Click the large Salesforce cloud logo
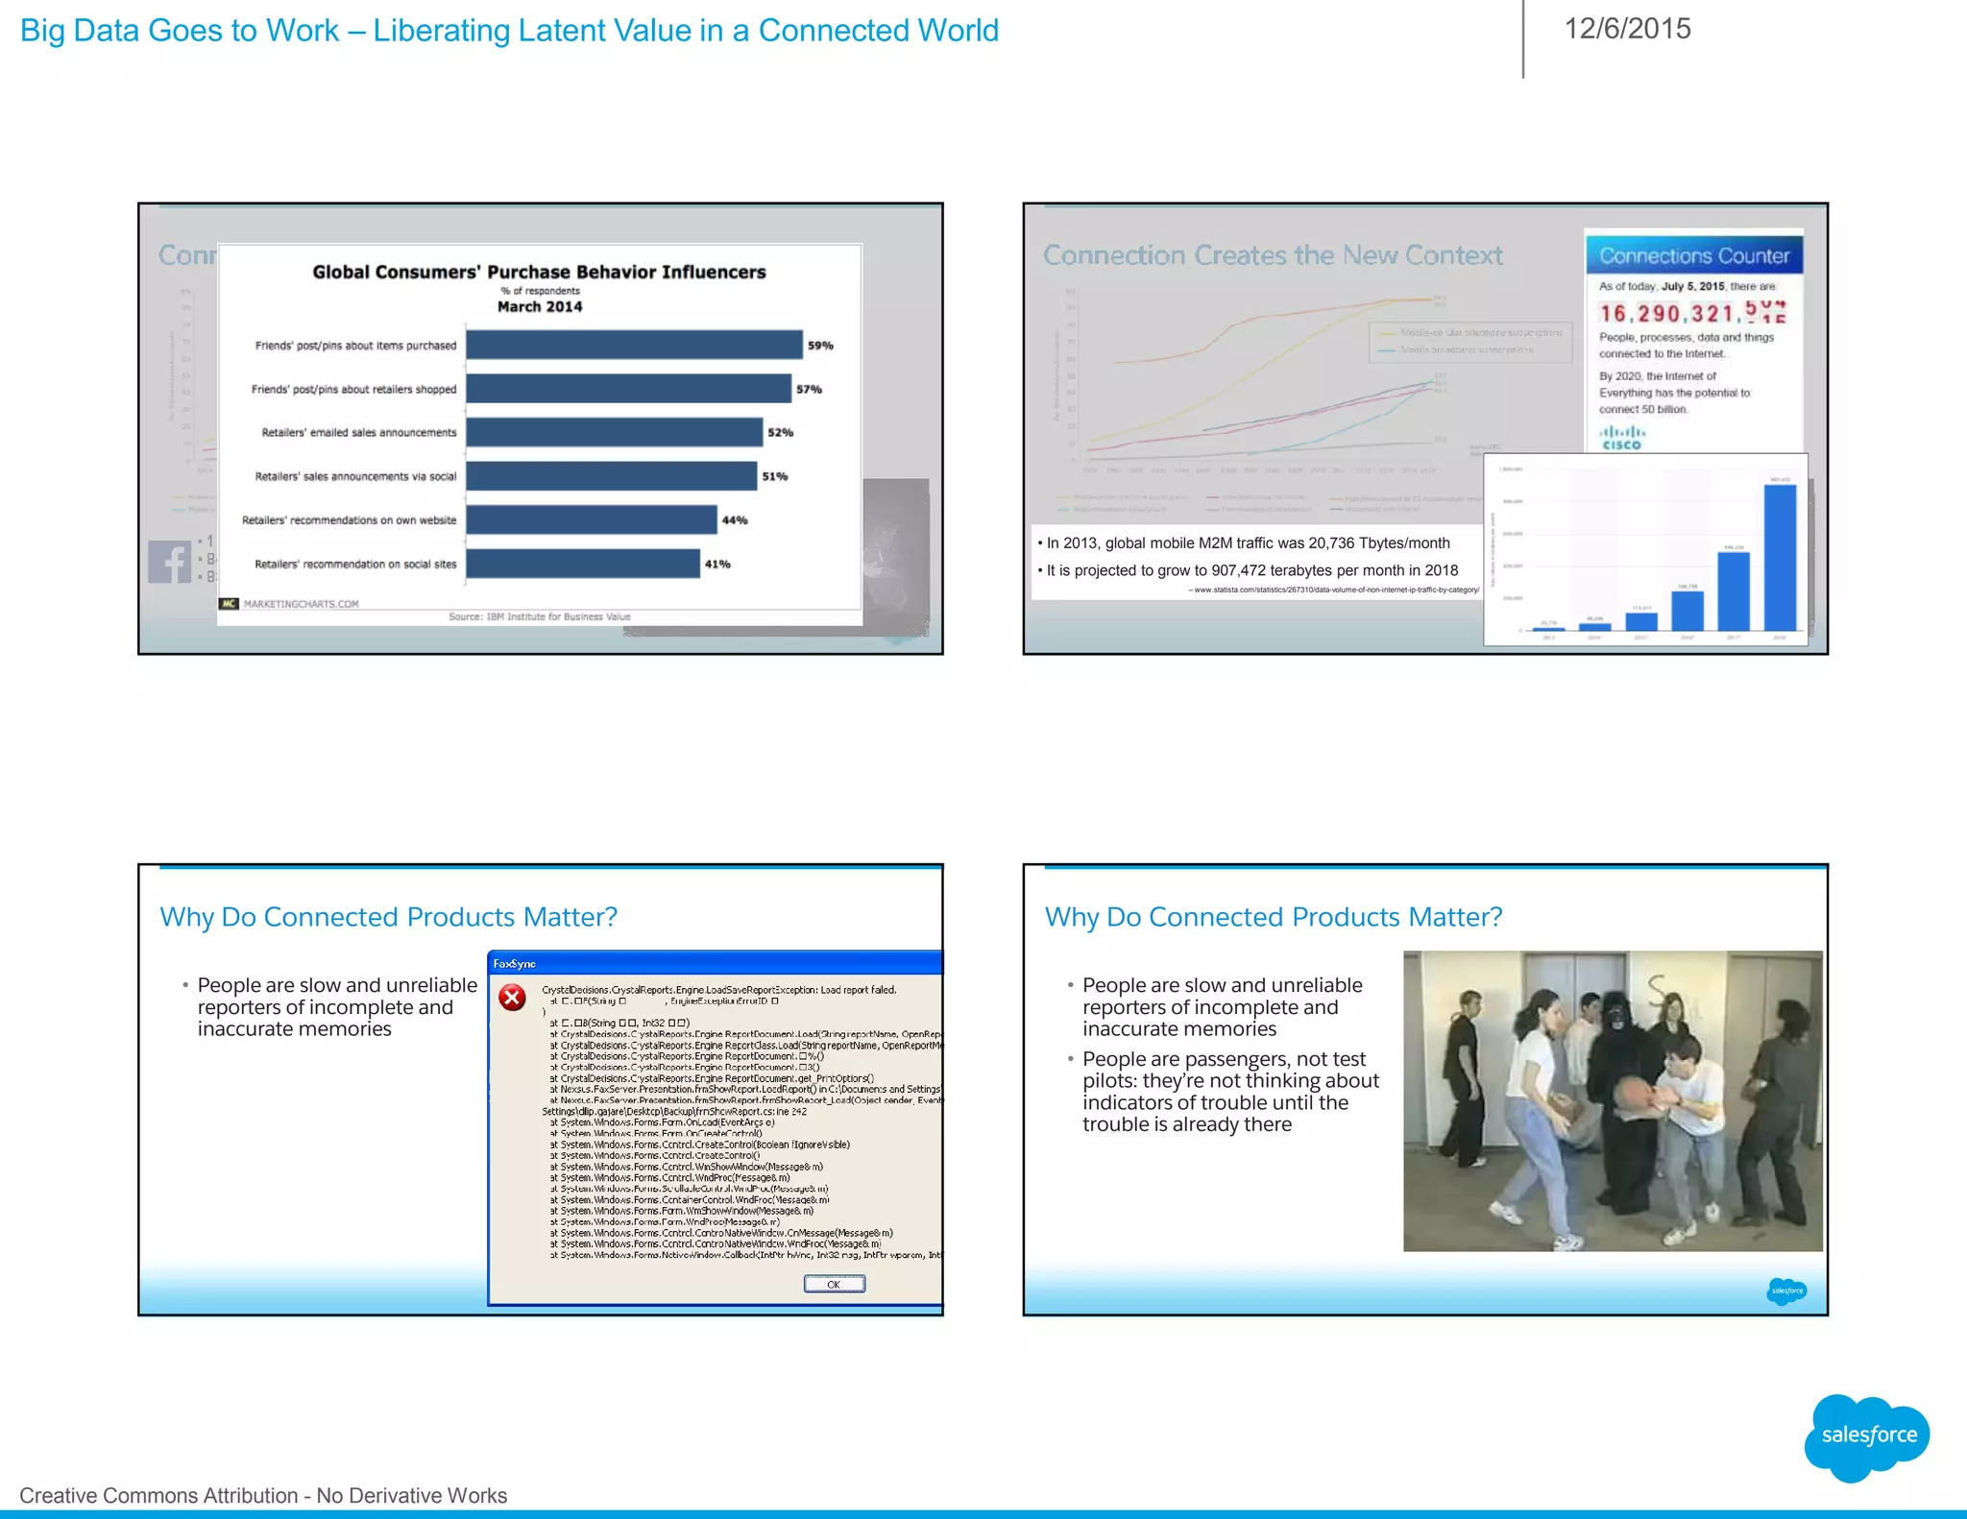1967x1519 pixels. tap(1867, 1436)
